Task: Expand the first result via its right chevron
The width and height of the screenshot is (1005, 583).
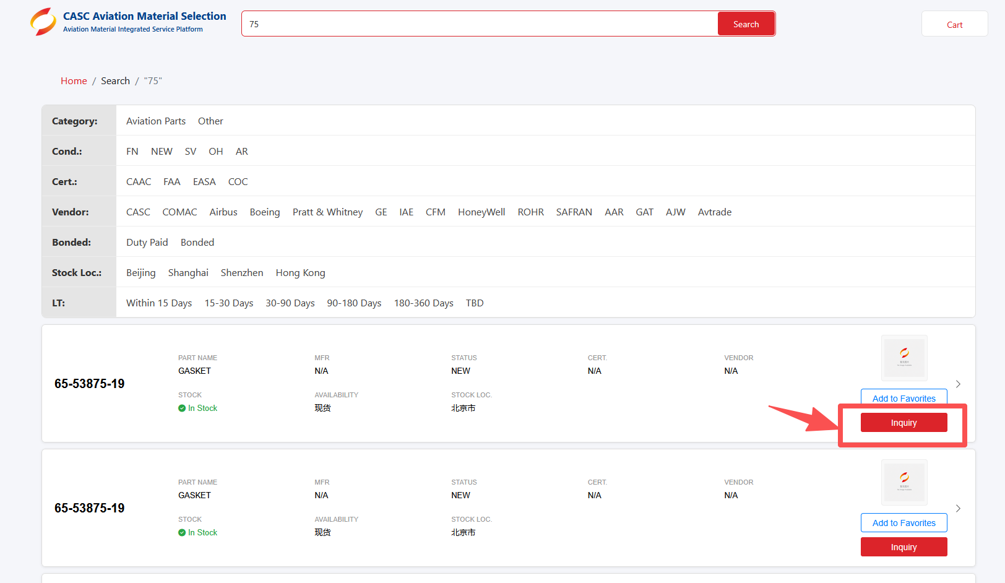Action: click(958, 384)
